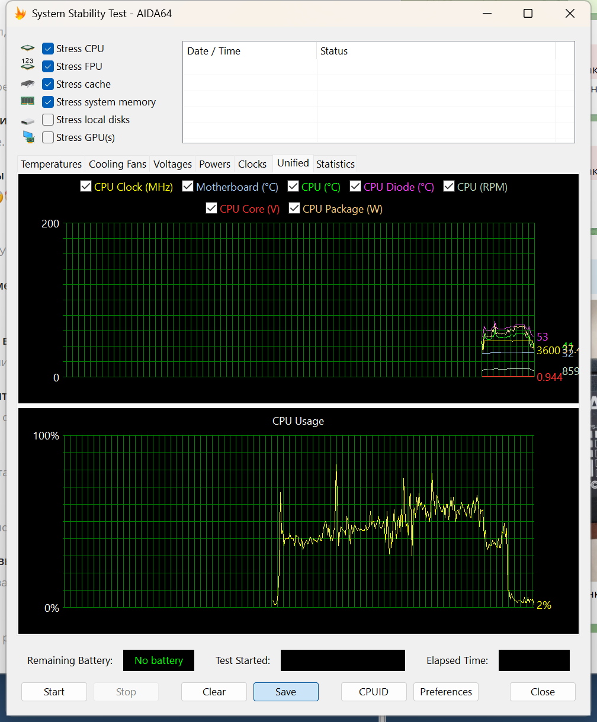This screenshot has width=597, height=722.
Task: Enable Stress GPU(s) checkbox
Action: pyautogui.click(x=48, y=137)
